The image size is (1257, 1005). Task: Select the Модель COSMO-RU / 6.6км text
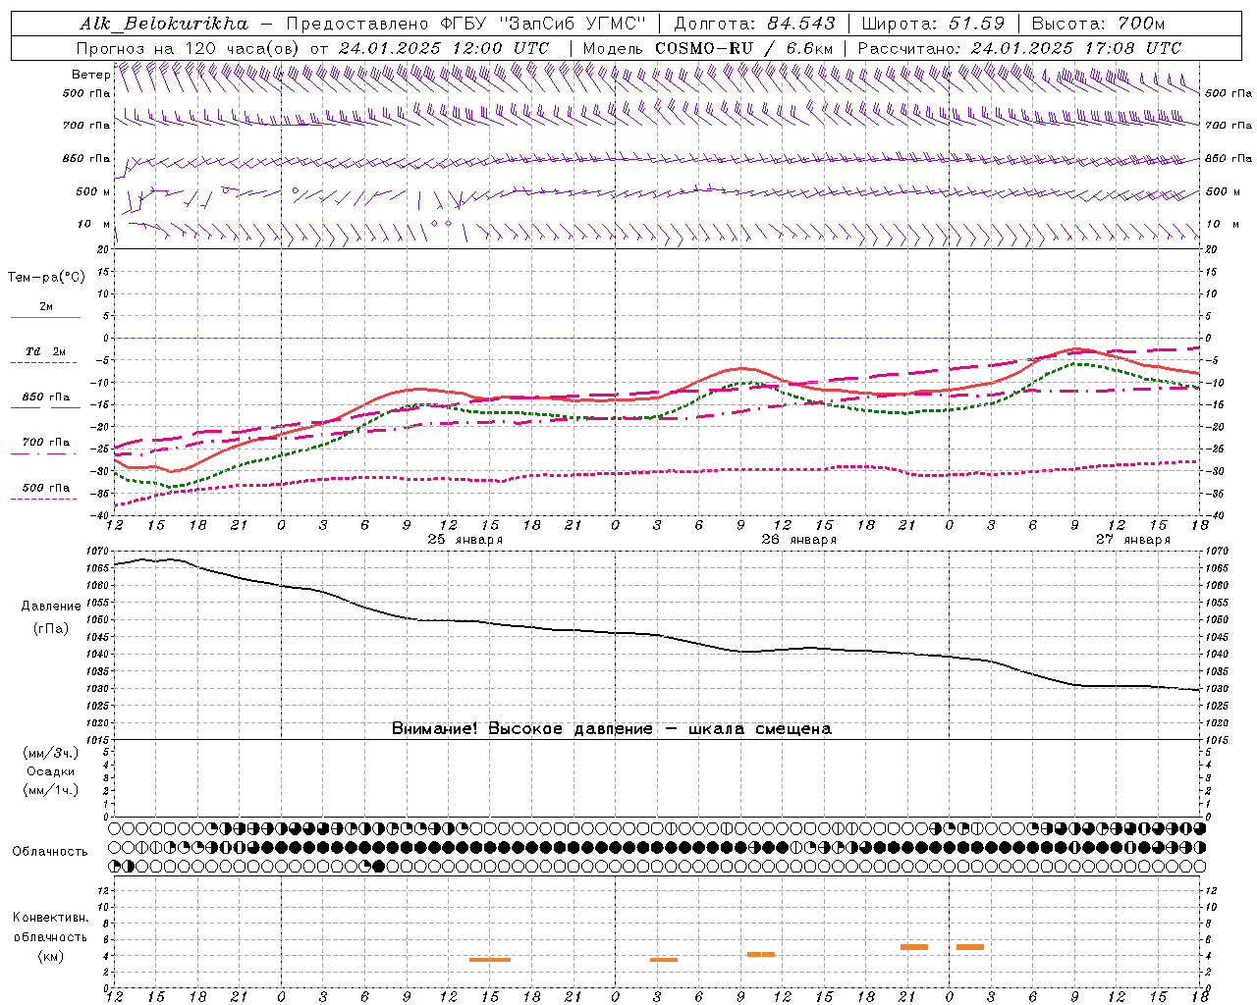click(x=707, y=48)
